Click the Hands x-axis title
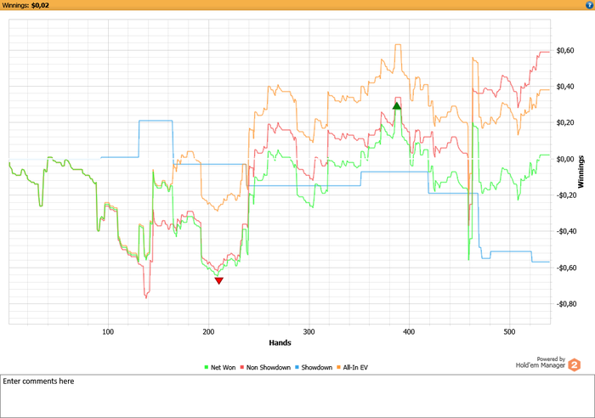The image size is (595, 418). tap(280, 343)
